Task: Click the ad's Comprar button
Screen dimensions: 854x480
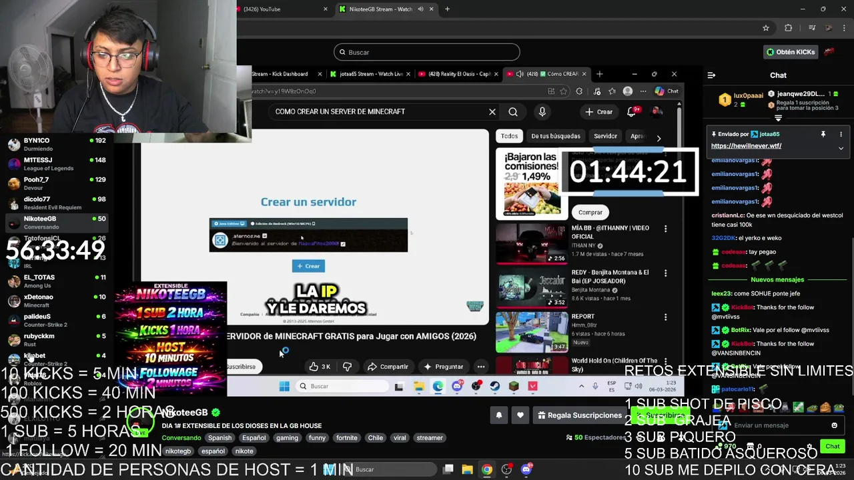Action: pos(590,212)
